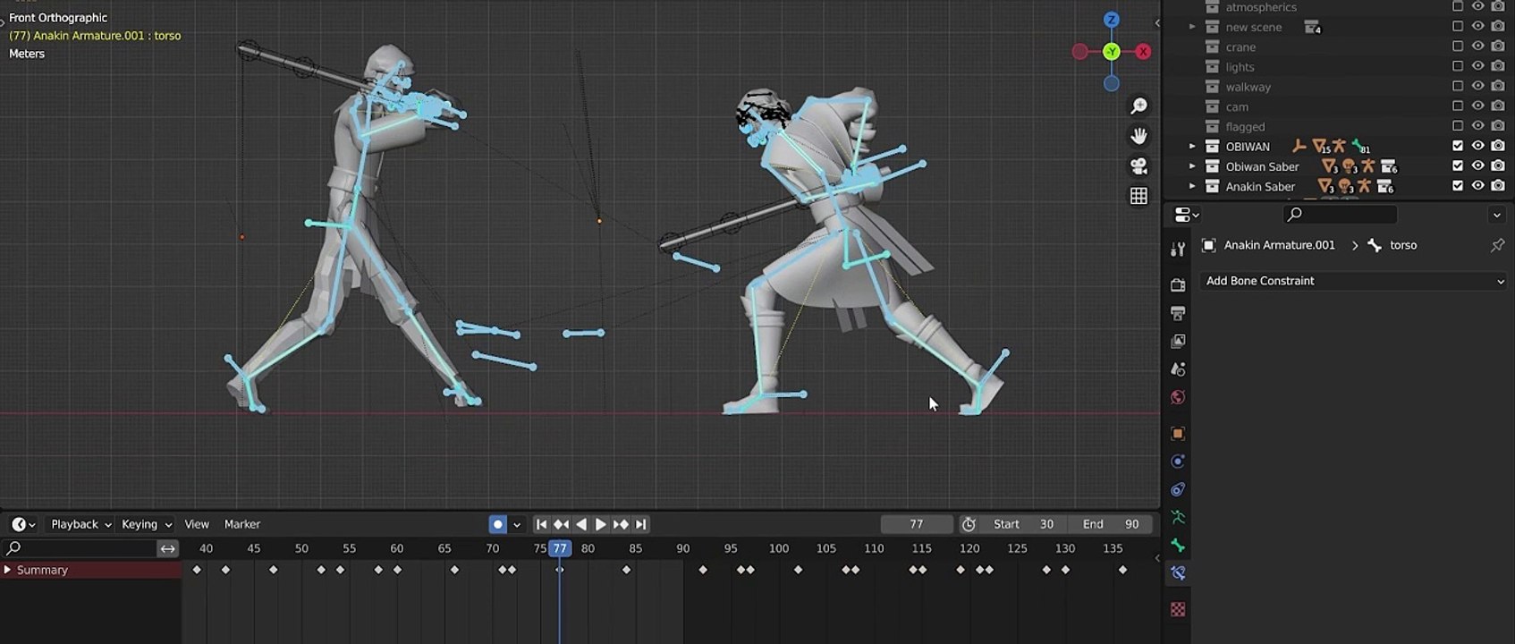The width and height of the screenshot is (1515, 644).
Task: Open the auto keying options dropdown
Action: point(517,524)
